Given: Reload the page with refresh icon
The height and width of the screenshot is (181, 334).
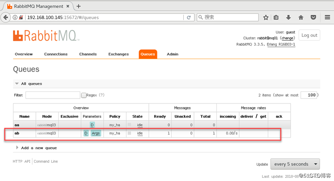Looking at the screenshot, I should point(189,17).
